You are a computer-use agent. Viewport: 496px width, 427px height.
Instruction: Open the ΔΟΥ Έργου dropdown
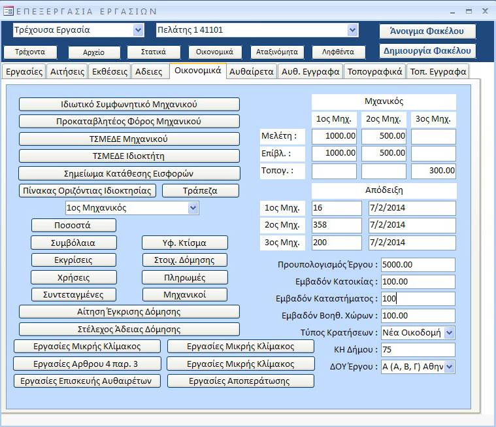click(x=449, y=367)
